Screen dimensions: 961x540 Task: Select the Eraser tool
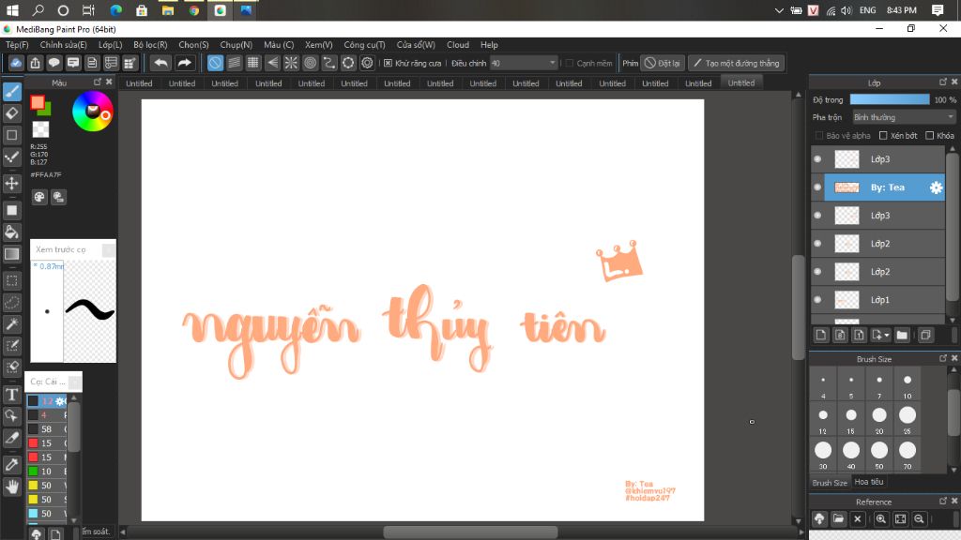click(11, 113)
